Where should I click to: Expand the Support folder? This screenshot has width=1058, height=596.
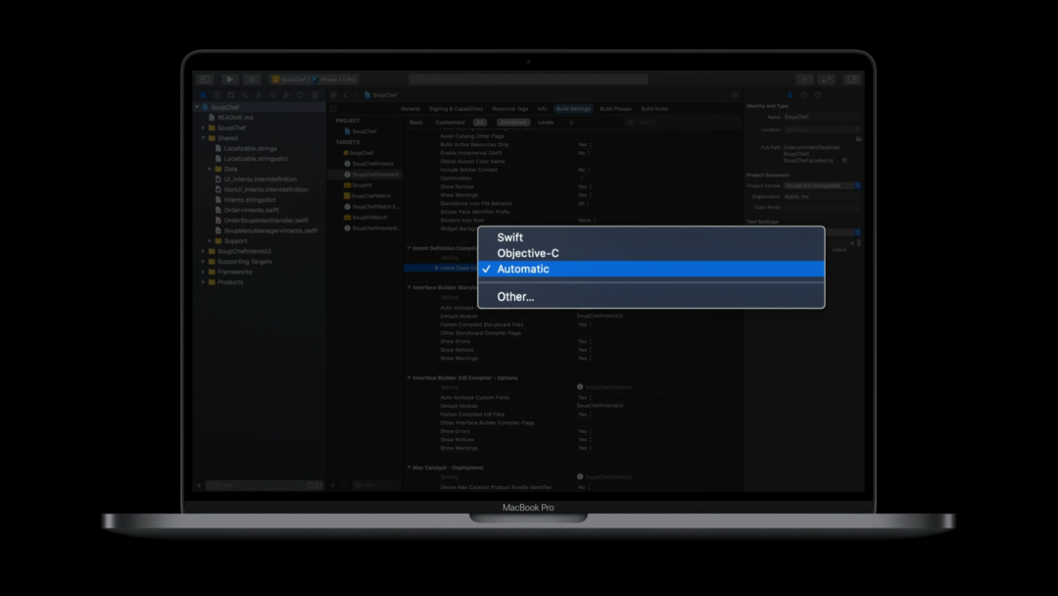click(210, 241)
